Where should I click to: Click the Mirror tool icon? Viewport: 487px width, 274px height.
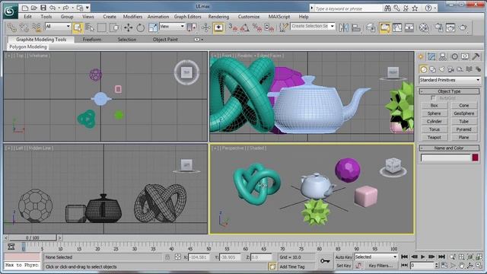343,27
